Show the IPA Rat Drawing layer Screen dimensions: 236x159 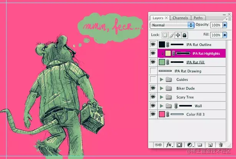tap(153, 71)
